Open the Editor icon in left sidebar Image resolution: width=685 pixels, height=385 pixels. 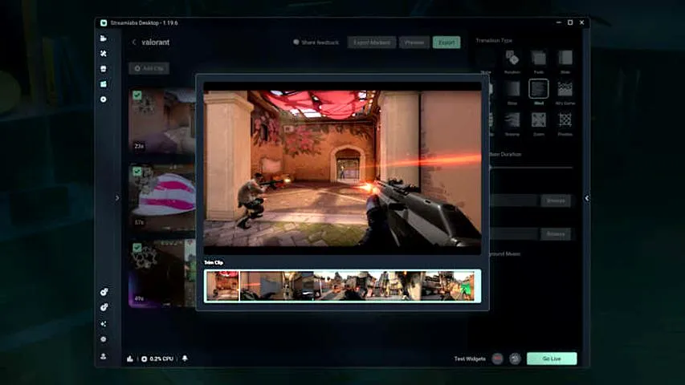click(x=104, y=38)
